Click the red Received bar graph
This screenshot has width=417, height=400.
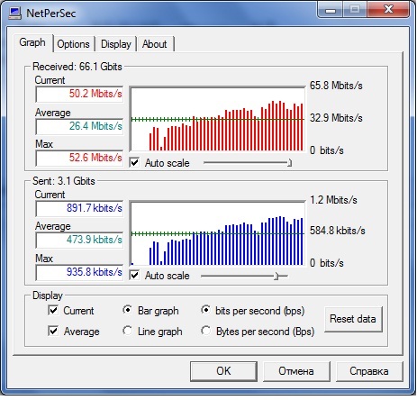tap(217, 119)
